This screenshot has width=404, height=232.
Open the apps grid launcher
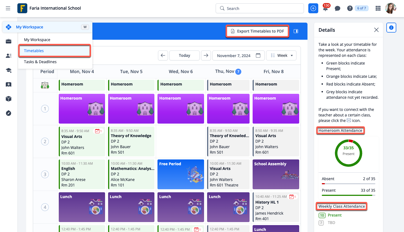click(378, 9)
